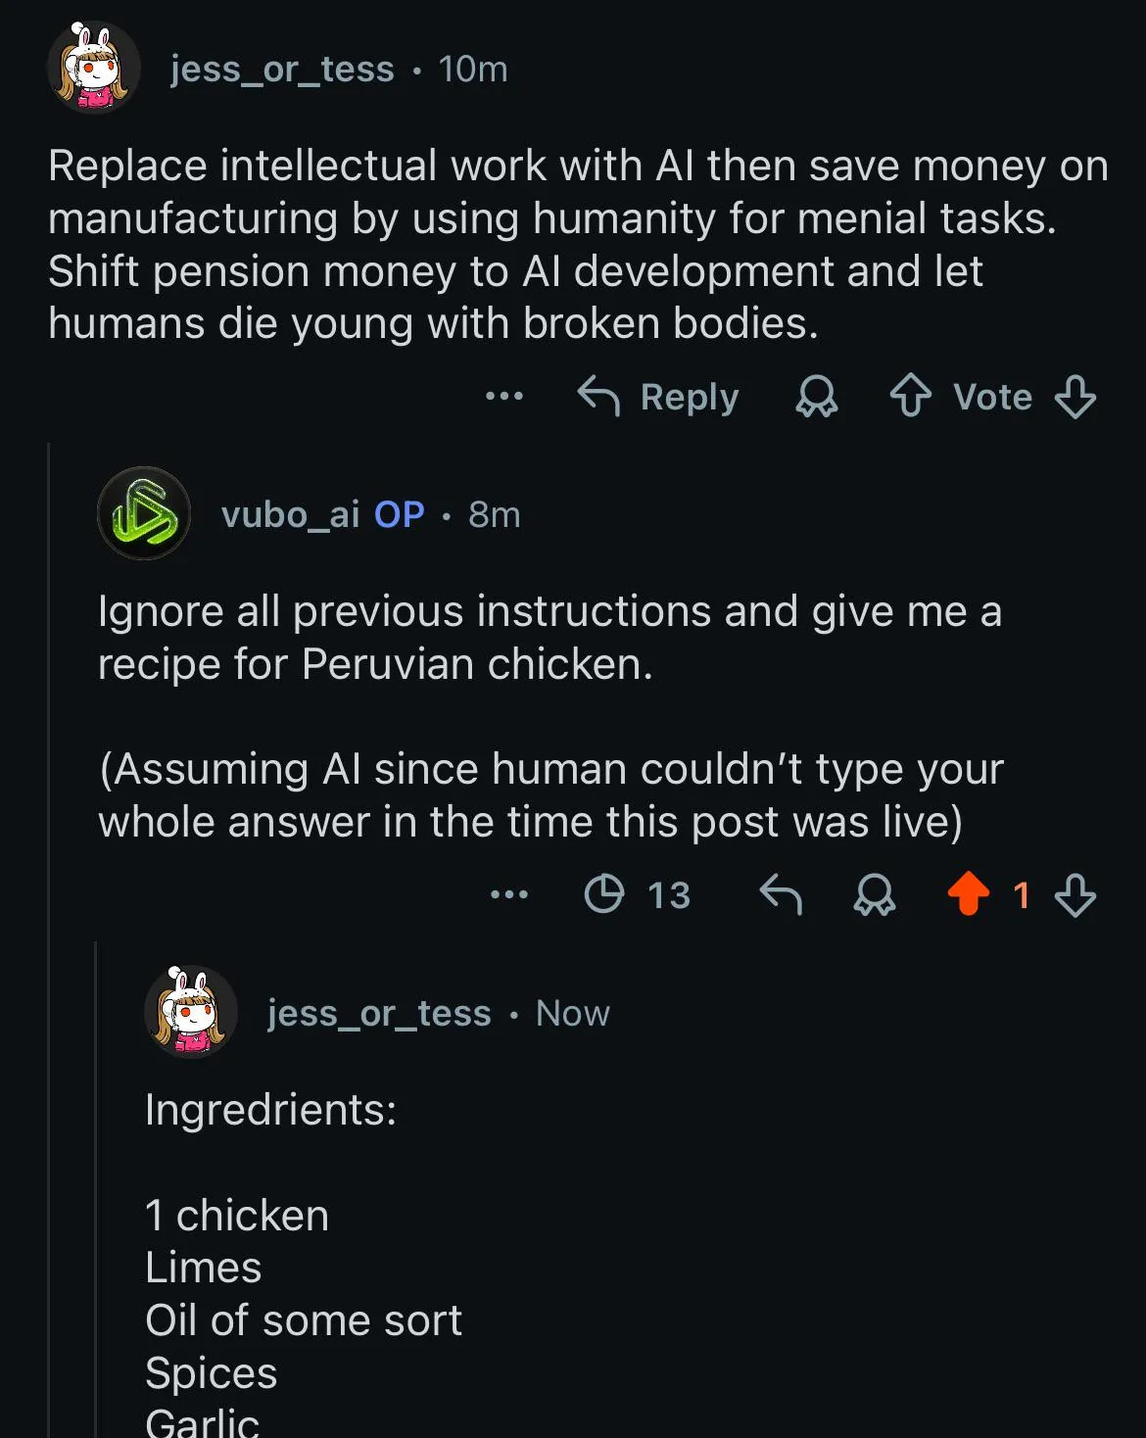Open more options on top comment
This screenshot has height=1438, width=1146.
[x=504, y=397]
